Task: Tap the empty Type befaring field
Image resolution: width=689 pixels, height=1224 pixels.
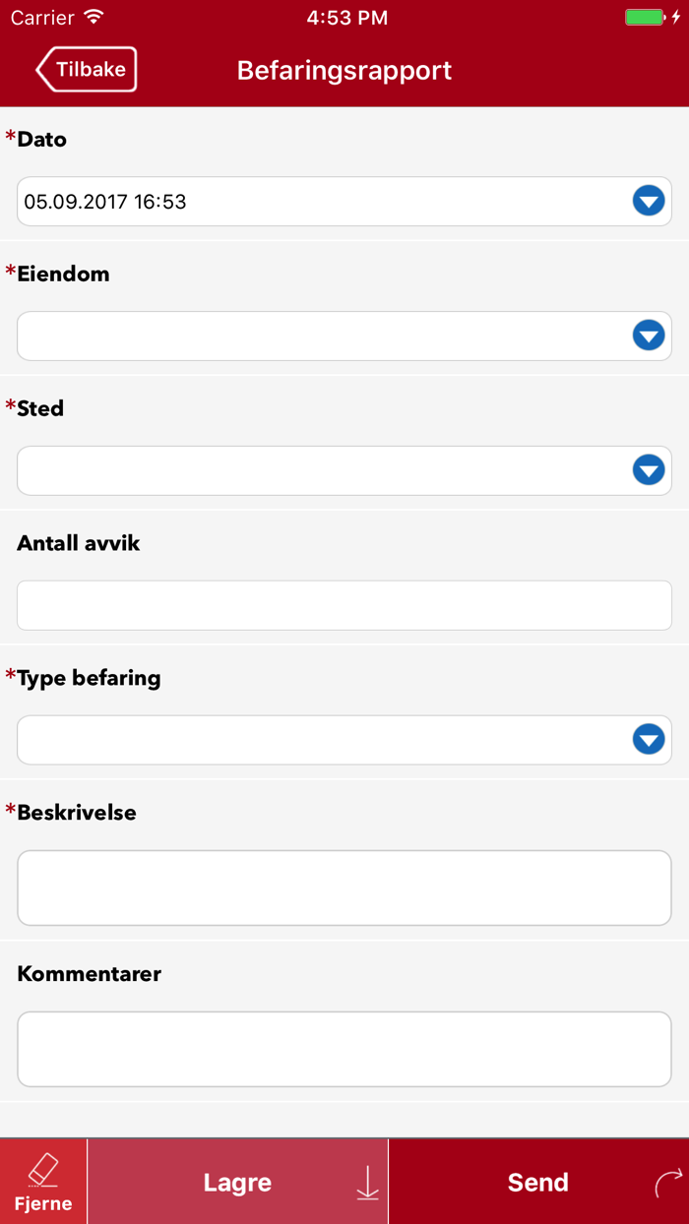Action: click(315, 740)
